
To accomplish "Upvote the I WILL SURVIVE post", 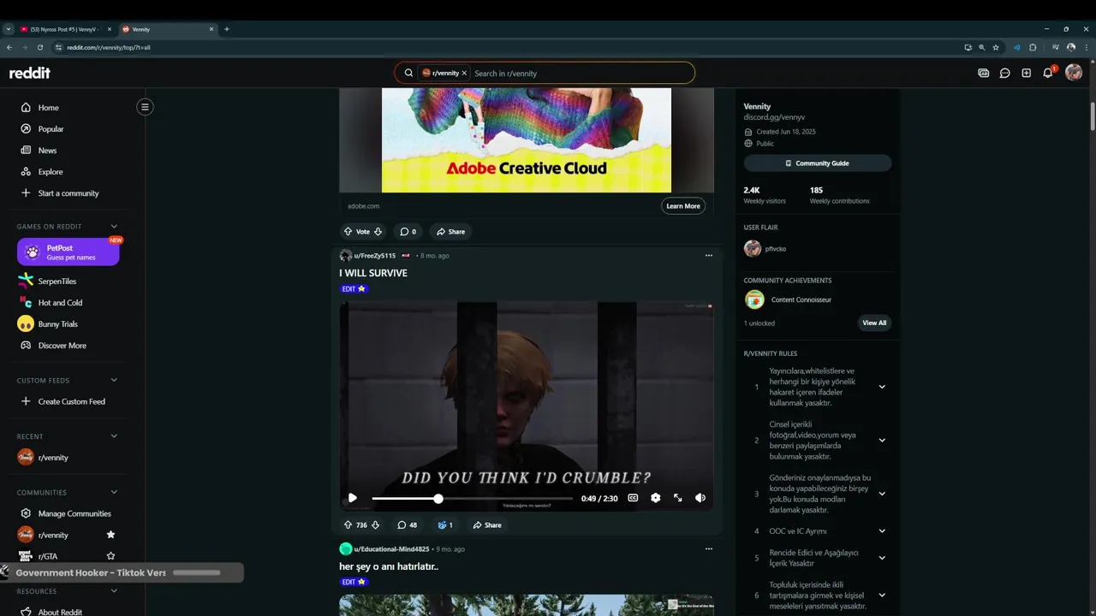I will point(348,524).
